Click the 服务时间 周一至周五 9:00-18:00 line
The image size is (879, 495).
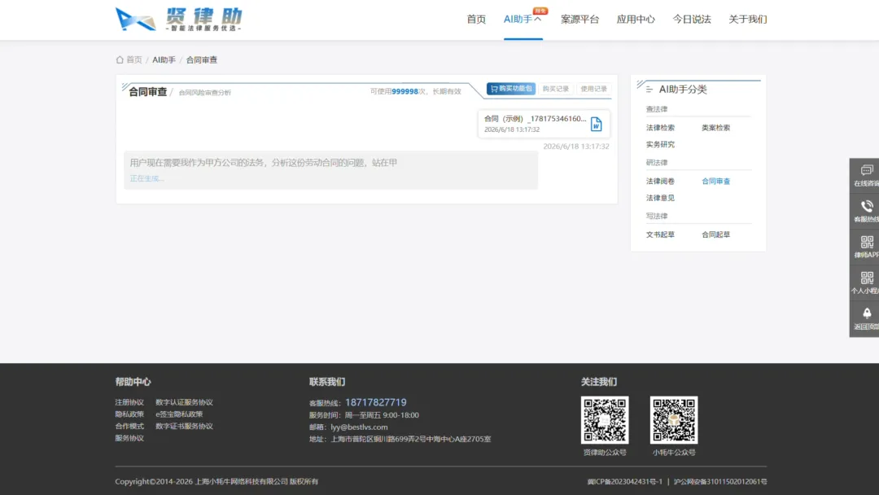click(364, 415)
